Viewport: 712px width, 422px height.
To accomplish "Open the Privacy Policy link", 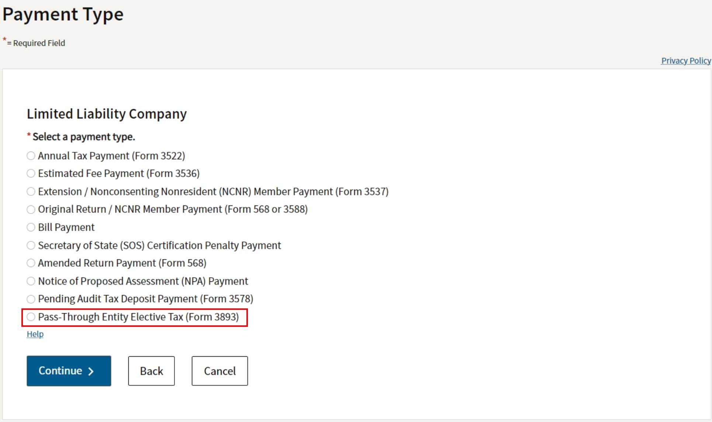I will (686, 60).
